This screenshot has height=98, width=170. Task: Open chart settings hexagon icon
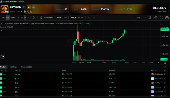click(156, 18)
